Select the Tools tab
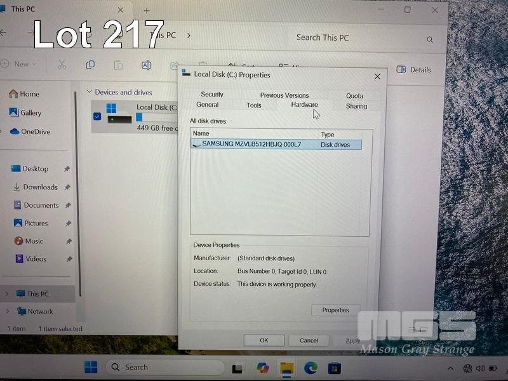 253,105
